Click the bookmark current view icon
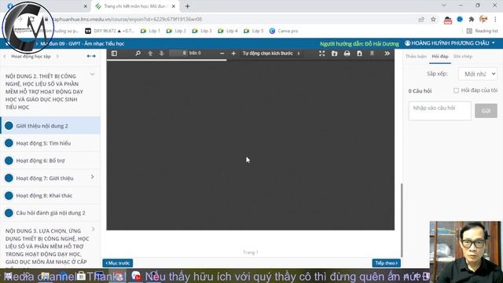This screenshot has height=283, width=503. click(x=372, y=53)
